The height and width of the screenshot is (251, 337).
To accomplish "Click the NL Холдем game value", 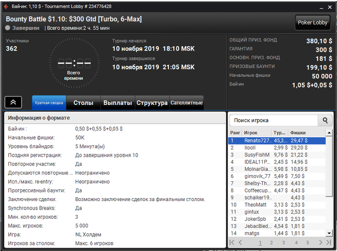I will (x=88, y=235).
